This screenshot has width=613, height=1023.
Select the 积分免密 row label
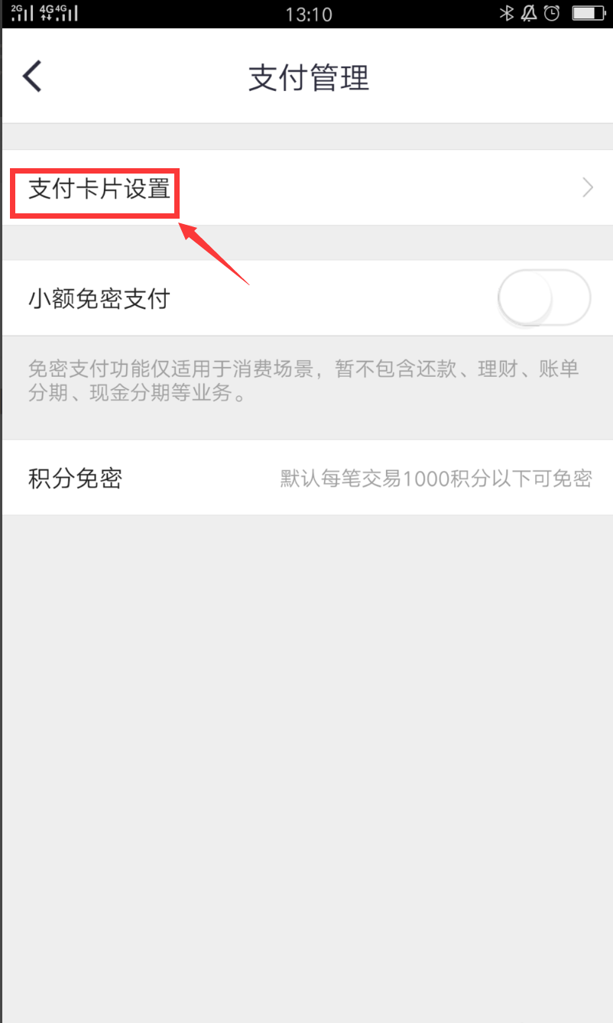75,479
